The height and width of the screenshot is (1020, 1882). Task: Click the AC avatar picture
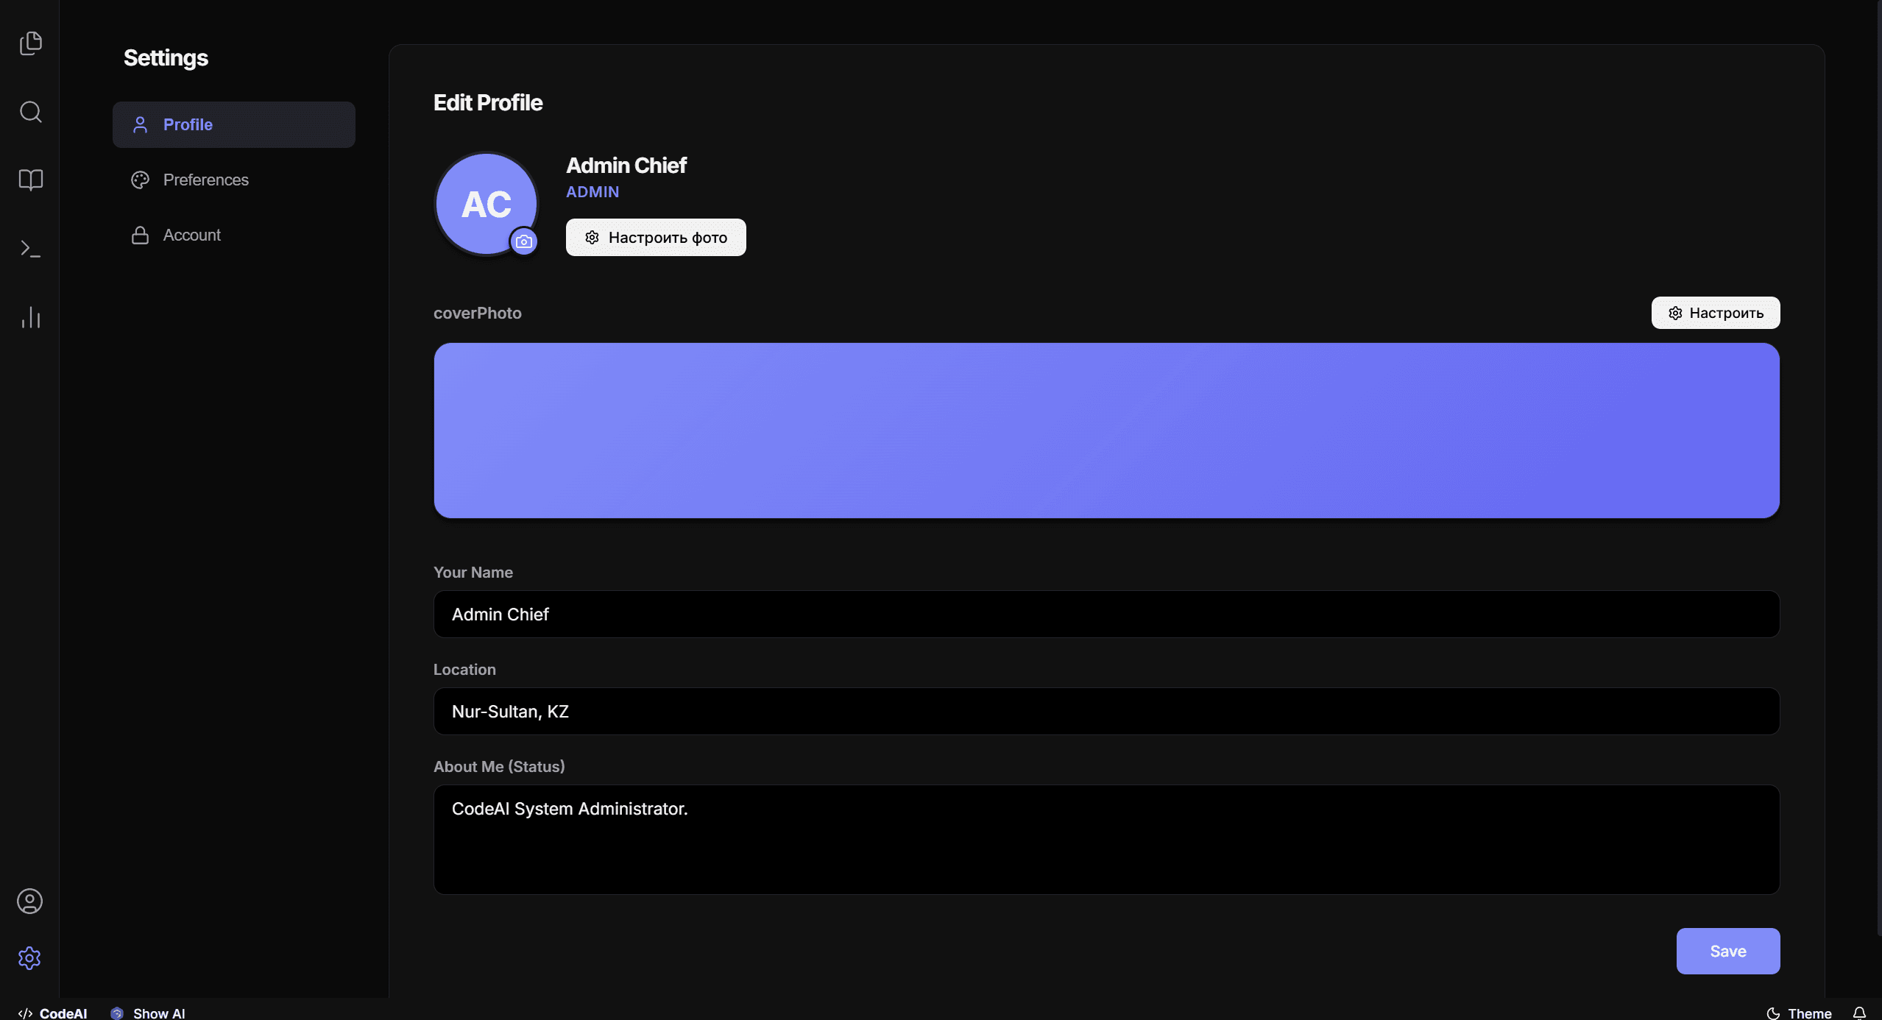click(486, 204)
